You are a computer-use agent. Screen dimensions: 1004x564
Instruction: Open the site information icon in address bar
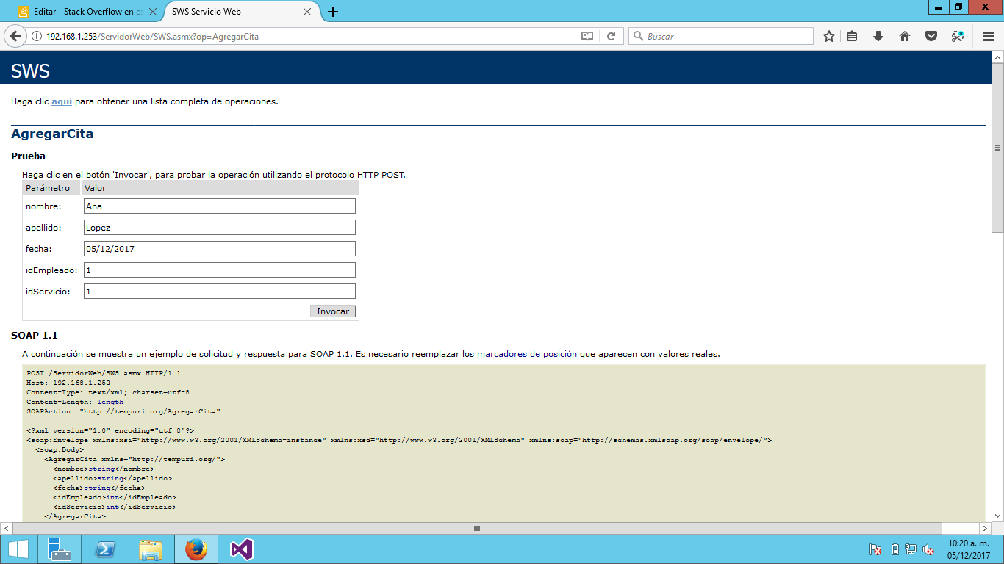pyautogui.click(x=37, y=36)
